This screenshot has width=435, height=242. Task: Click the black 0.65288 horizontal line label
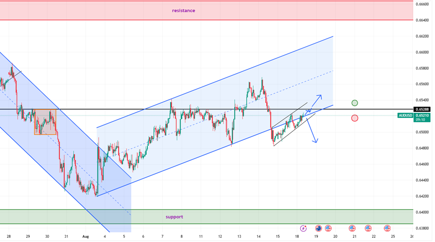(x=422, y=110)
